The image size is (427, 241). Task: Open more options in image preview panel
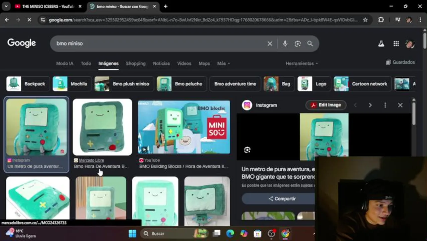point(385,105)
